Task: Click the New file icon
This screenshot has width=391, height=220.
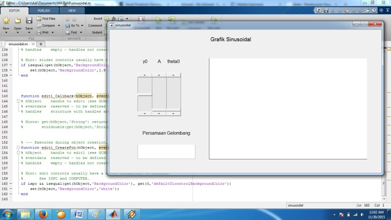Action: [x=6, y=21]
